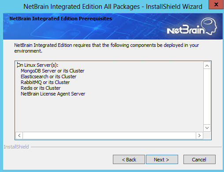Select the Elasticsearch or its Cluster line
The height and width of the screenshot is (172, 224).
coord(49,76)
